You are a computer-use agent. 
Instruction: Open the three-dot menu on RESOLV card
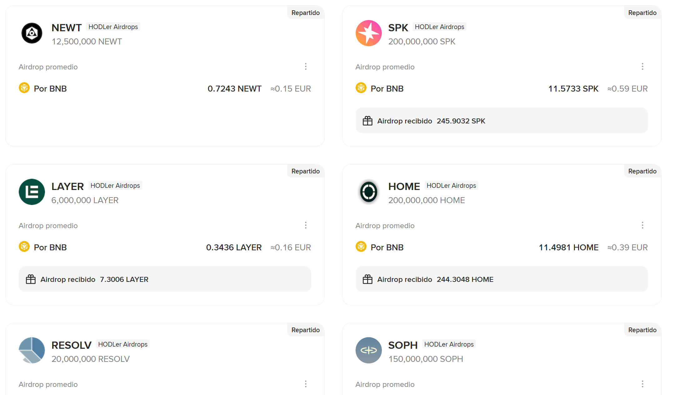point(306,384)
